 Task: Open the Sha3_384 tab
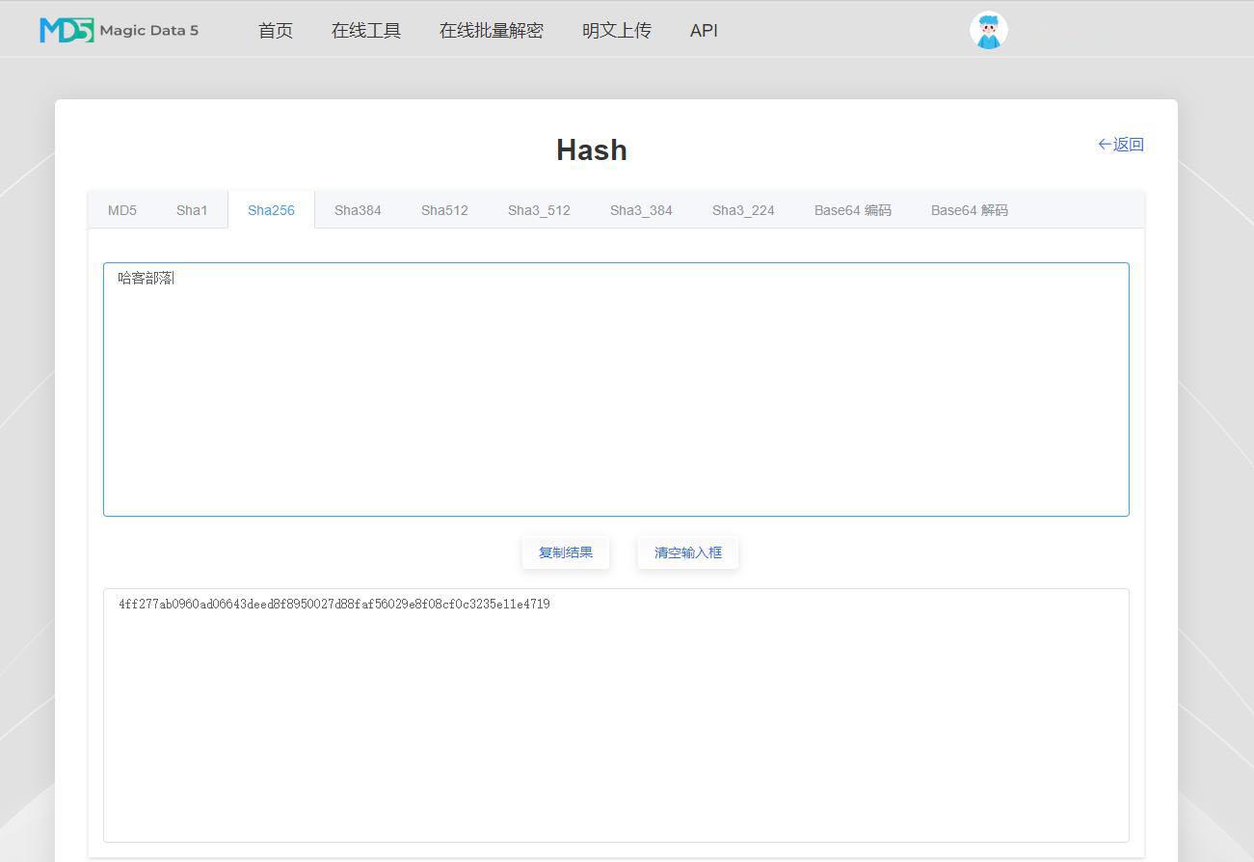click(x=641, y=209)
